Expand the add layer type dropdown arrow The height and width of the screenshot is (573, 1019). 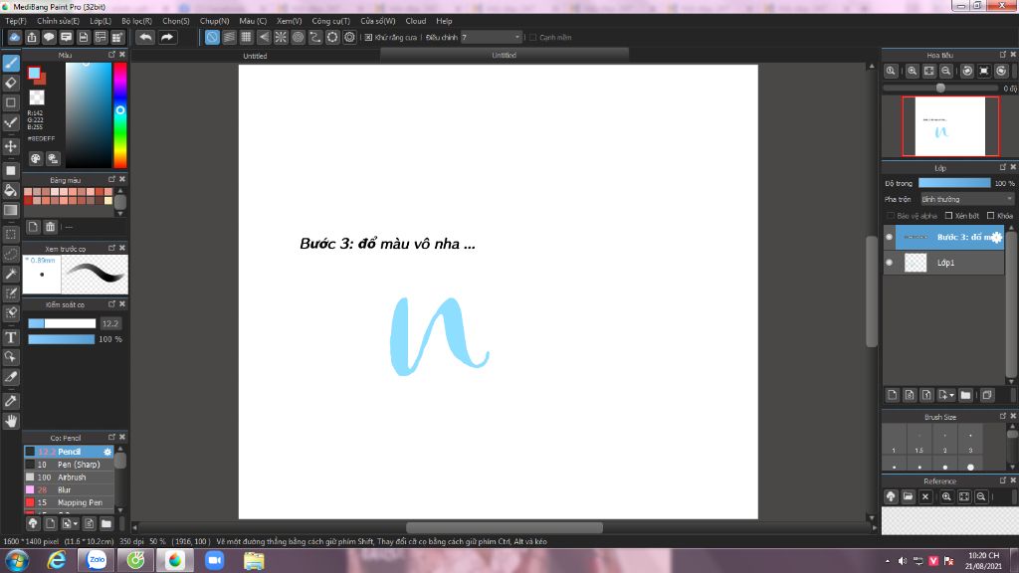[952, 395]
